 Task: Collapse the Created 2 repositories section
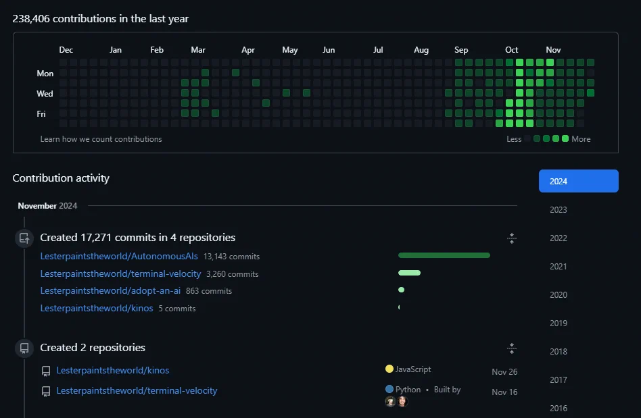(x=511, y=348)
